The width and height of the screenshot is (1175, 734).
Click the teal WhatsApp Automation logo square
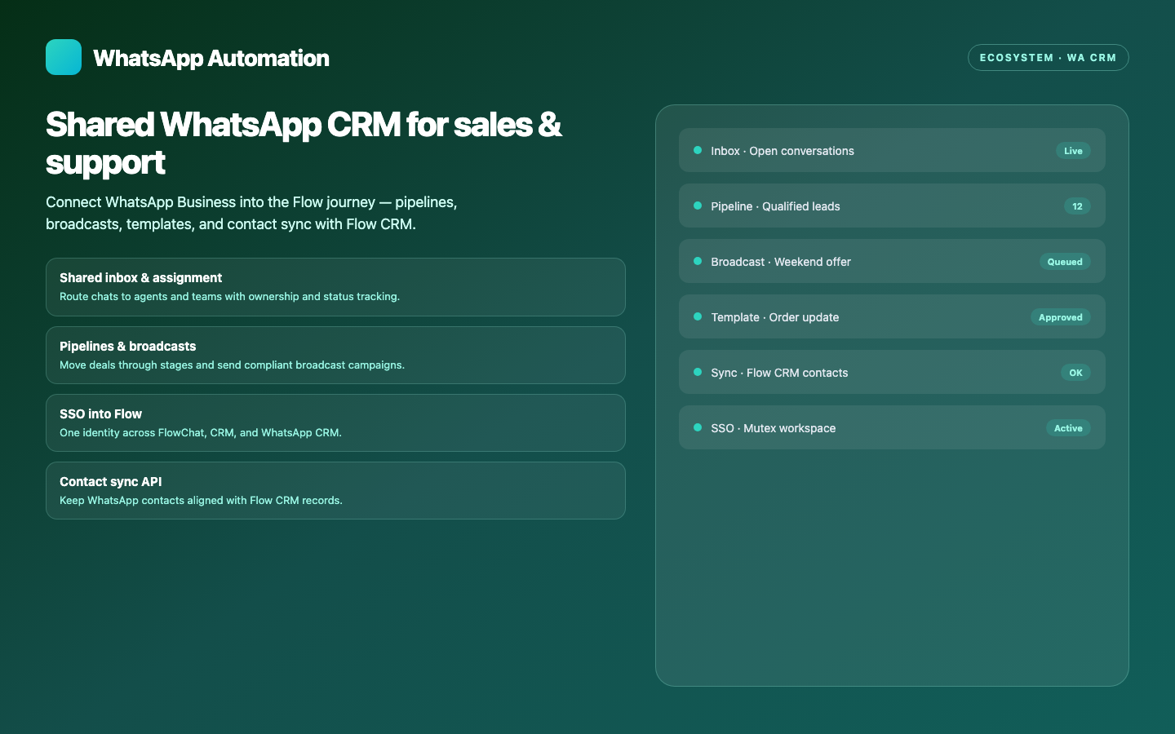tap(64, 57)
